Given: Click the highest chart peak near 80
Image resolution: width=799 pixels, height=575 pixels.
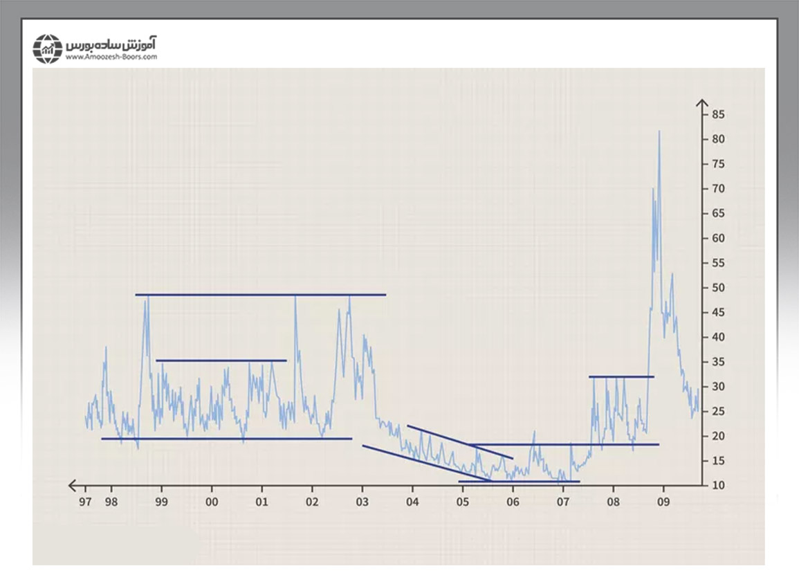Looking at the screenshot, I should [x=659, y=131].
